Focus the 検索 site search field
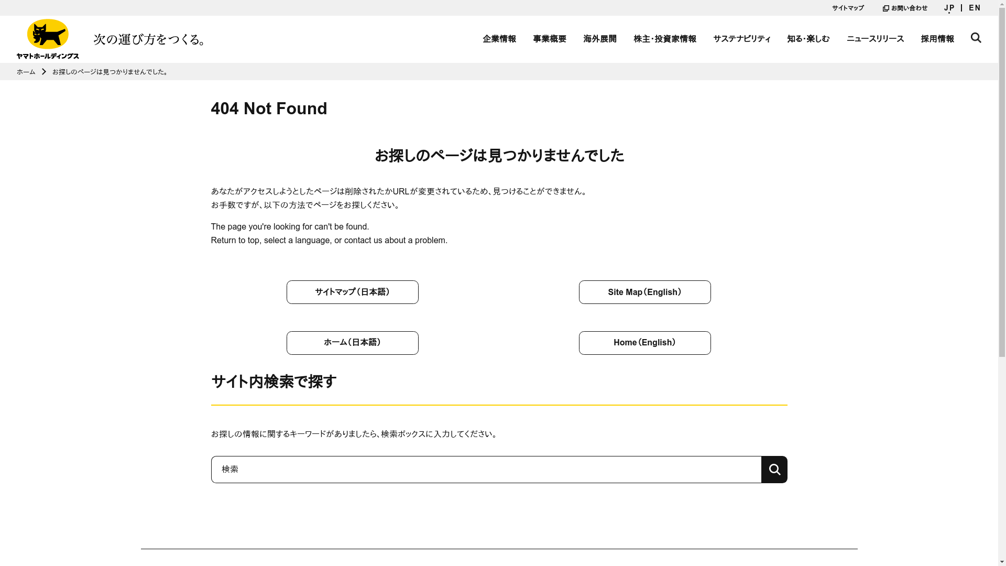 point(486,470)
